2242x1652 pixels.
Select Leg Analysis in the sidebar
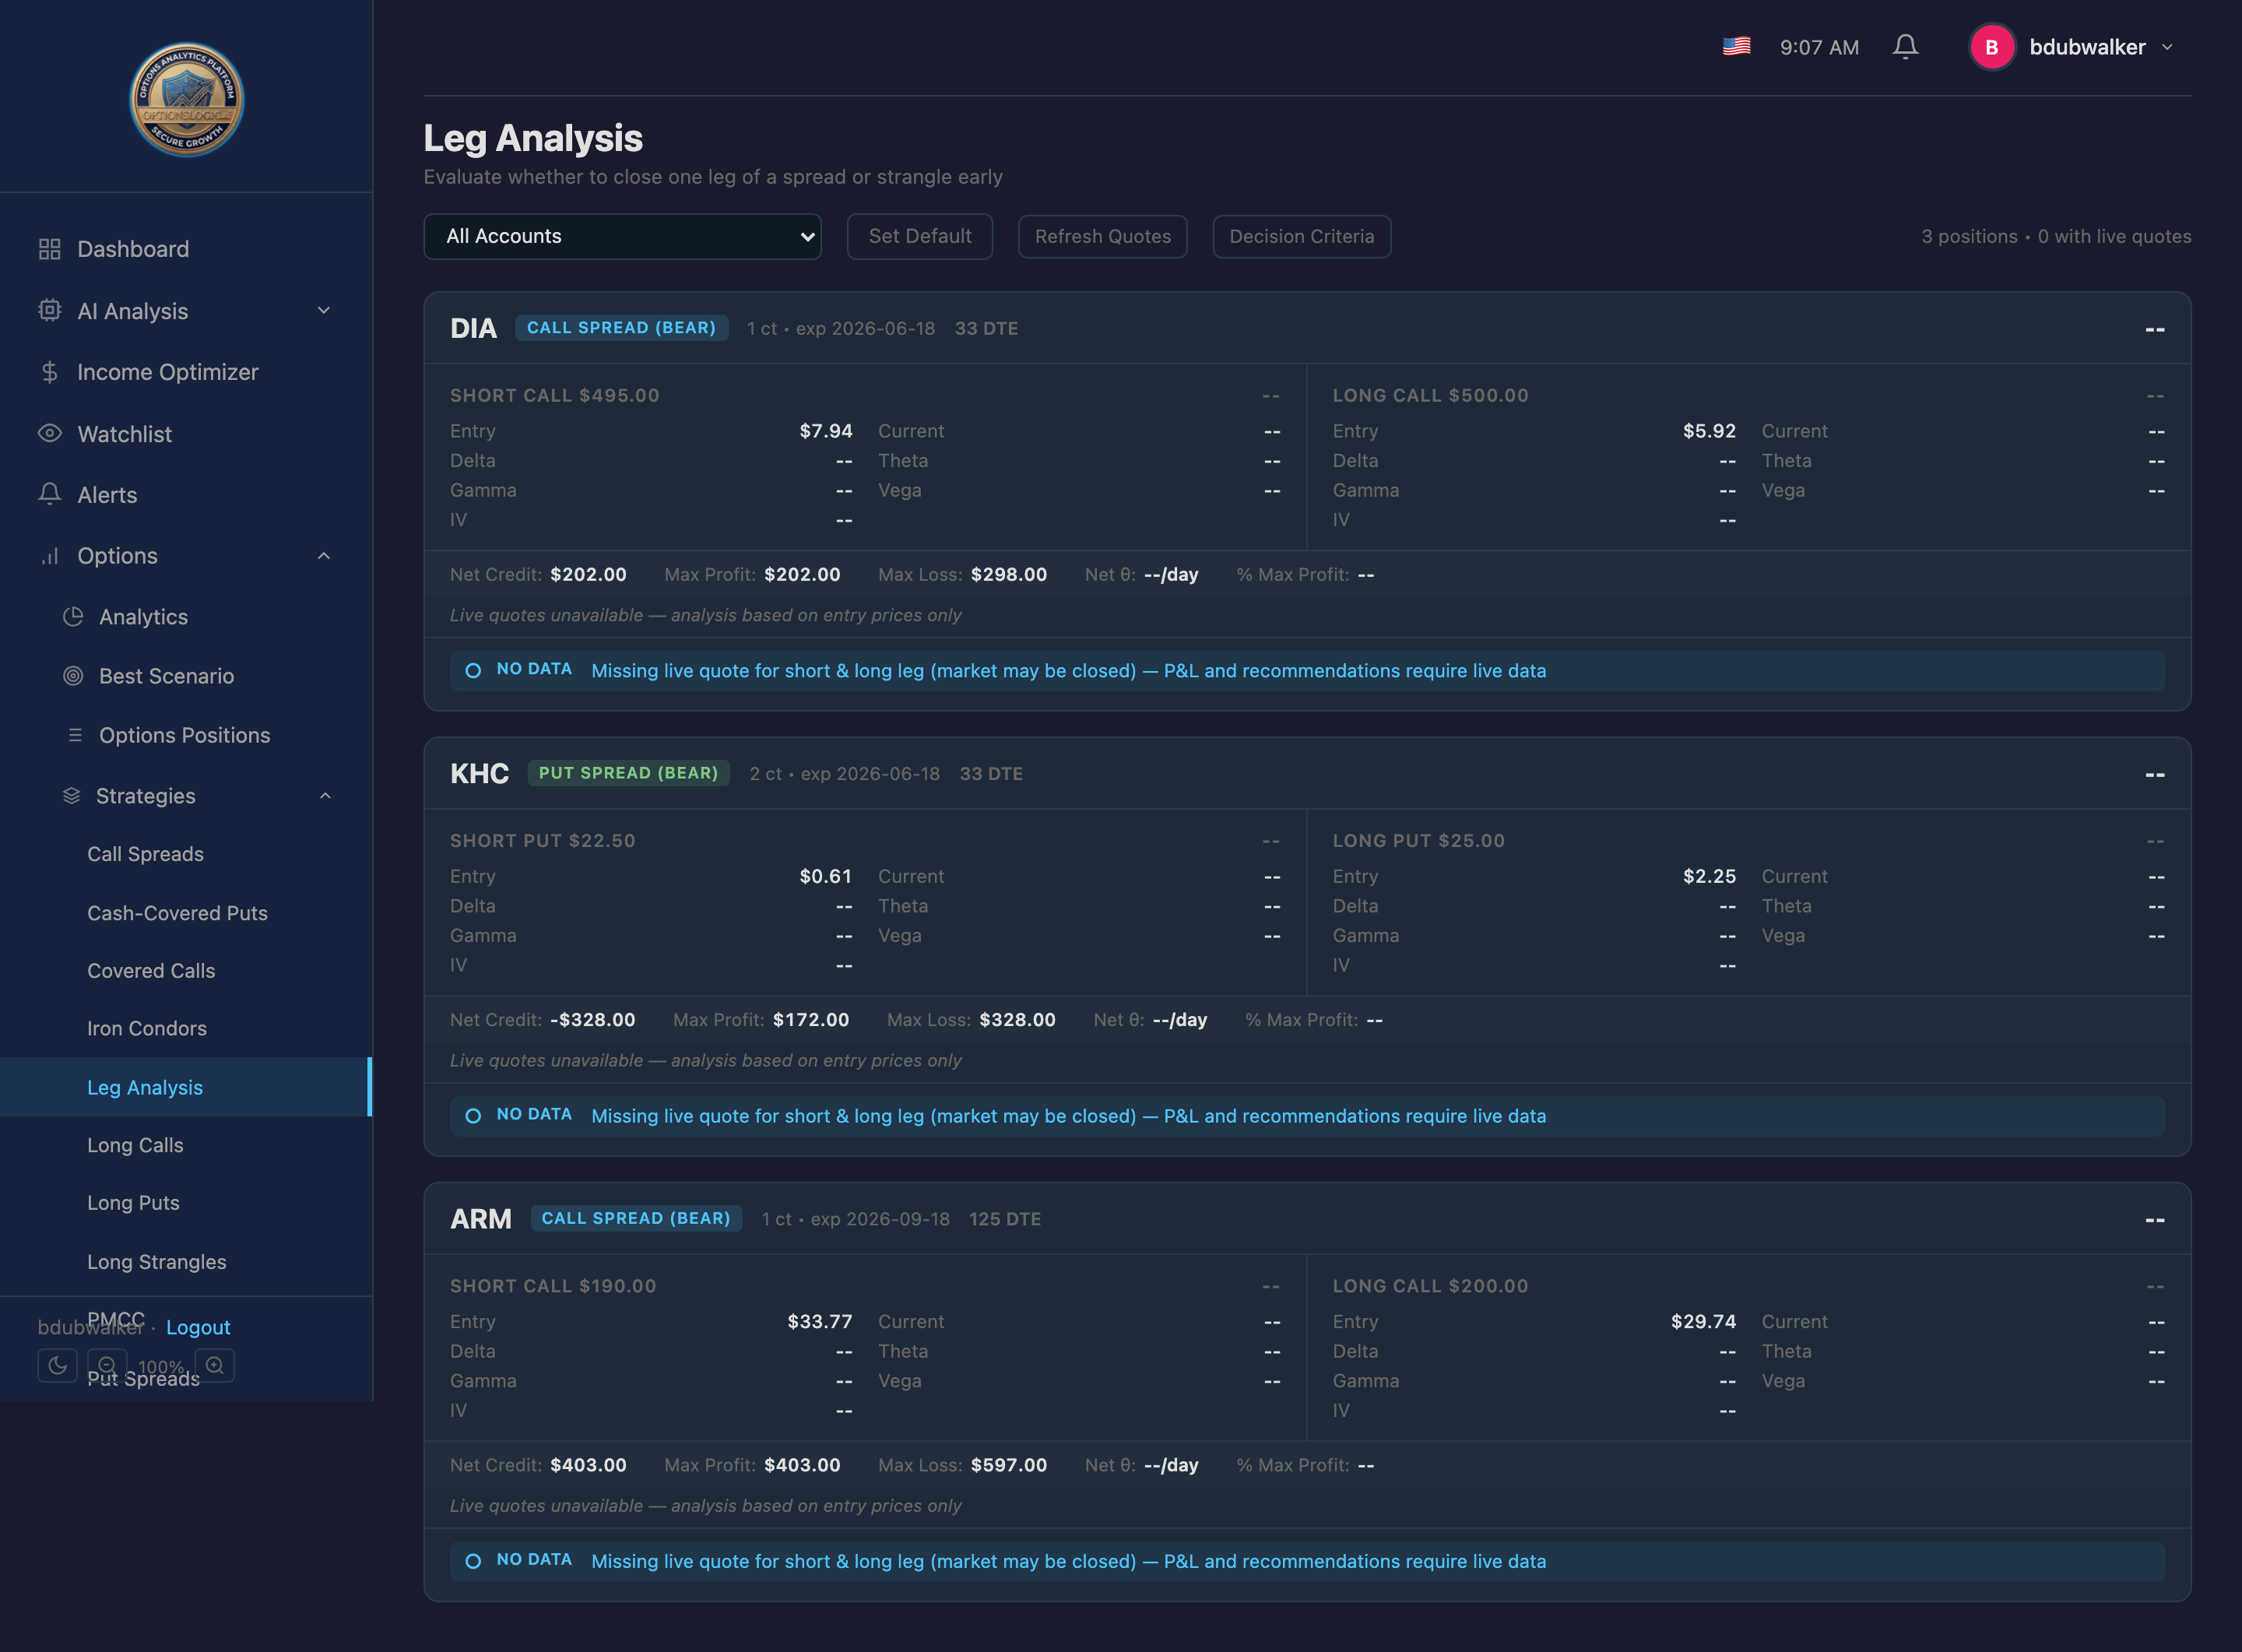185,1087
